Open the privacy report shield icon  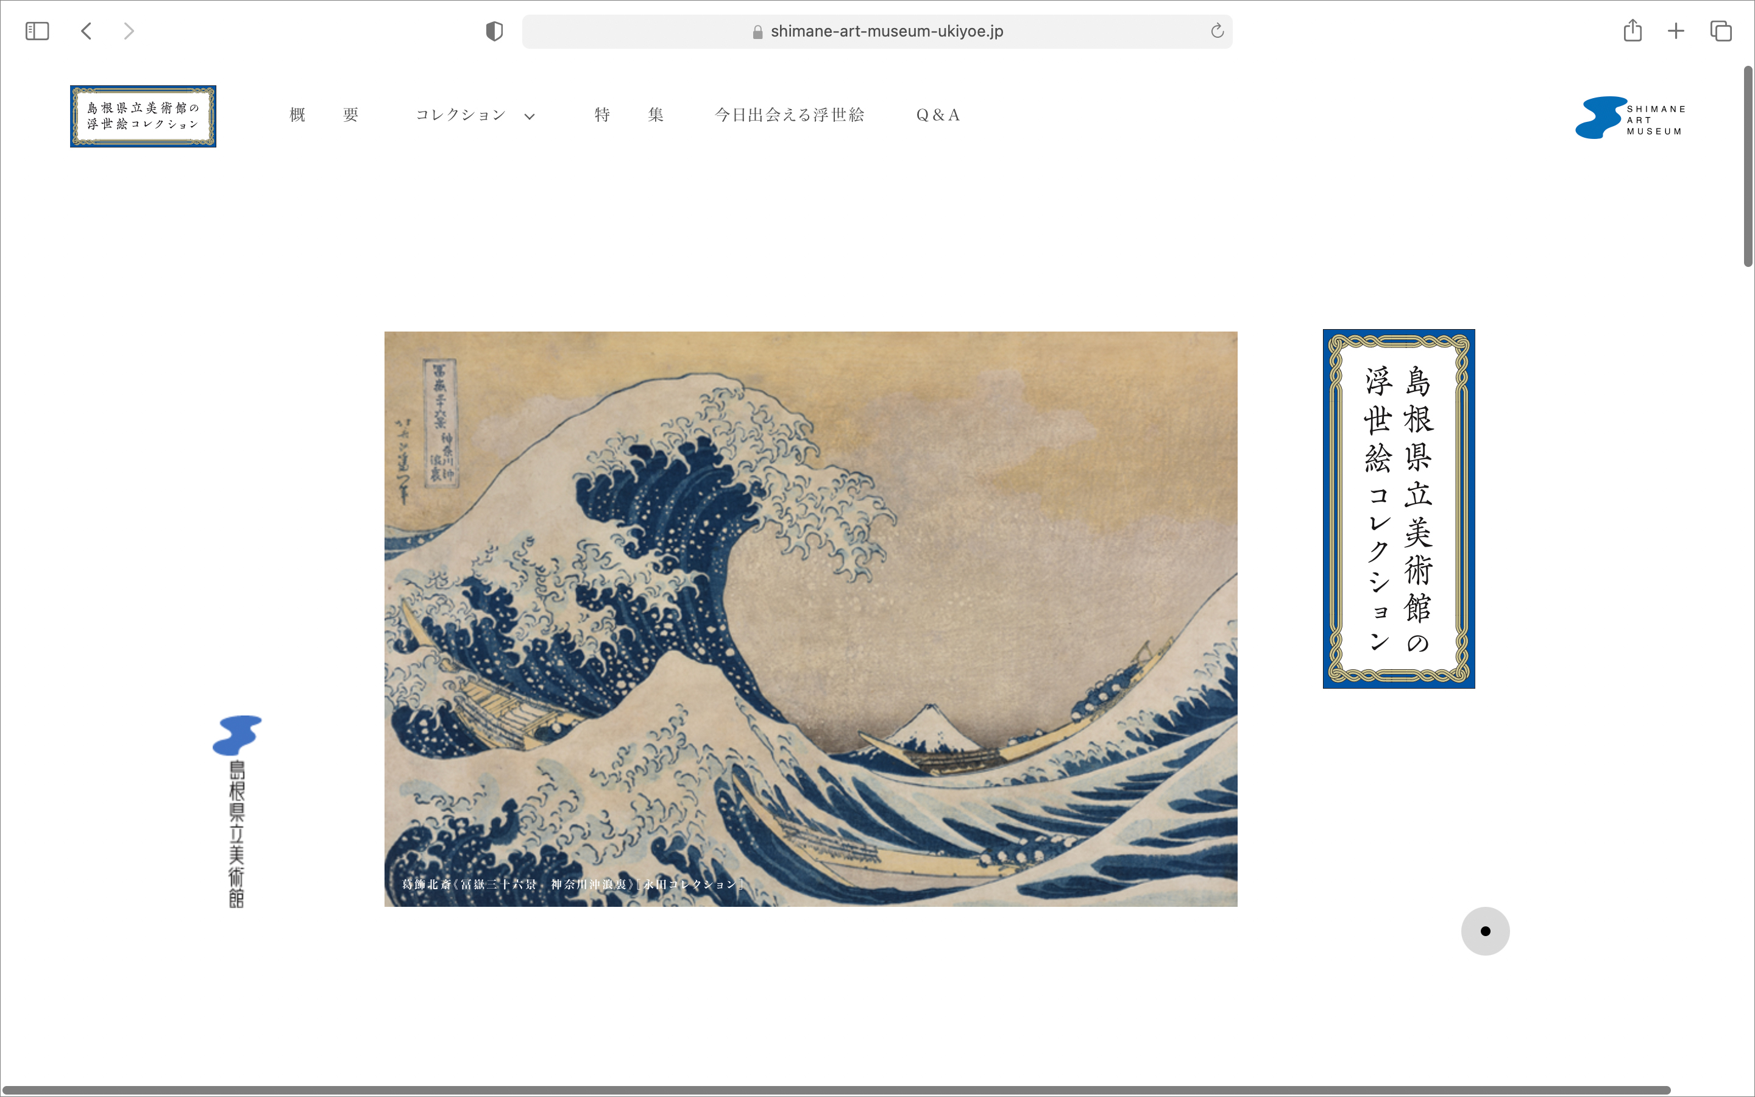[494, 31]
